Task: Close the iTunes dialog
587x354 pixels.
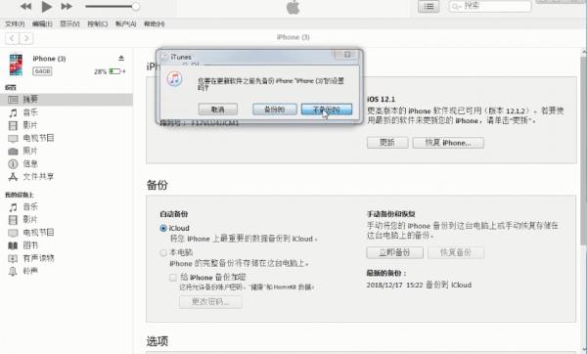Action: click(x=347, y=55)
